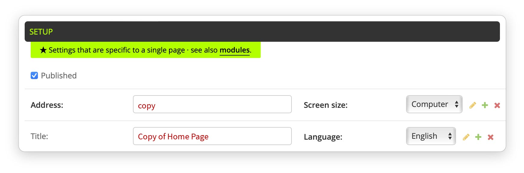The width and height of the screenshot is (524, 173).
Task: Click the SETUP panel header
Action: pyautogui.click(x=262, y=32)
